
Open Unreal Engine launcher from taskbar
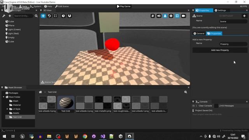(x=22, y=136)
